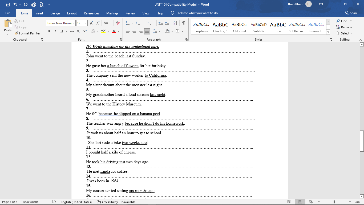Switch to Read Mode view icon
This screenshot has width=364, height=205.
[x=289, y=202]
